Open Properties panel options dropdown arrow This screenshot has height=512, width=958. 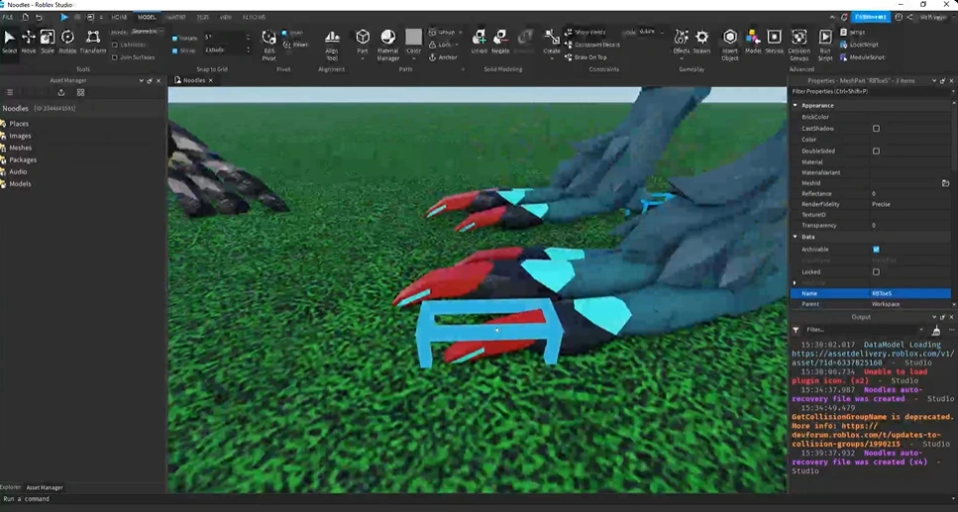click(x=933, y=80)
